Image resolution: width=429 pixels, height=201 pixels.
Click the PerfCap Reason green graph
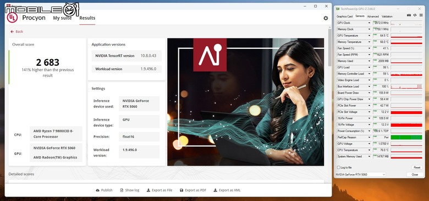point(406,137)
